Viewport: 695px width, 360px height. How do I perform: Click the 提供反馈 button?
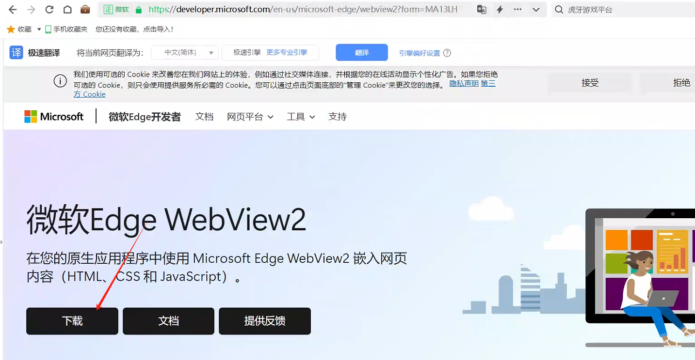tap(265, 321)
